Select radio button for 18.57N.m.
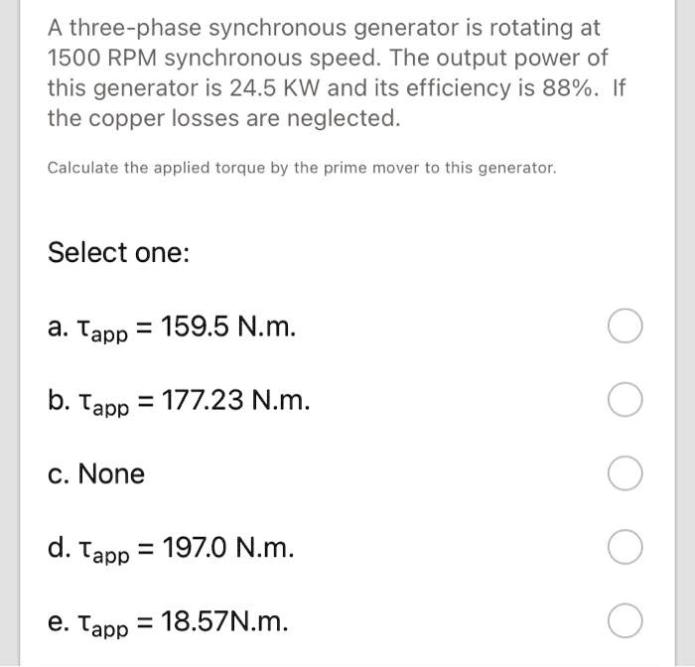This screenshot has height=667, width=695. (x=625, y=620)
